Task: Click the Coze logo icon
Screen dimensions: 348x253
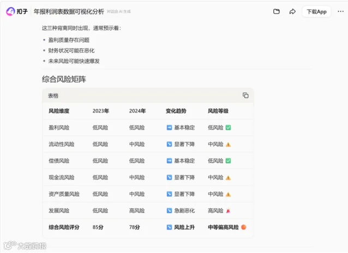Action: (x=10, y=11)
